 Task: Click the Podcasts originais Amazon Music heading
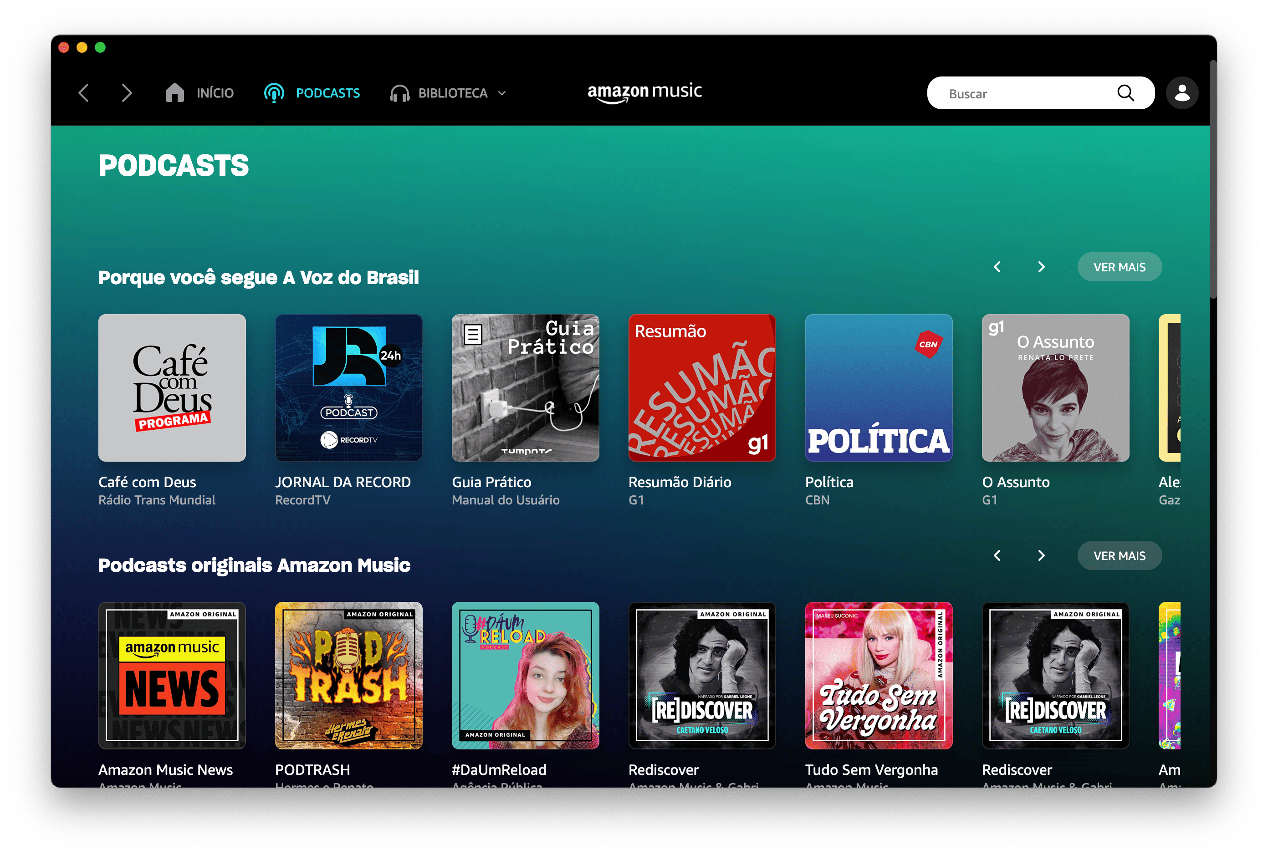point(254,565)
